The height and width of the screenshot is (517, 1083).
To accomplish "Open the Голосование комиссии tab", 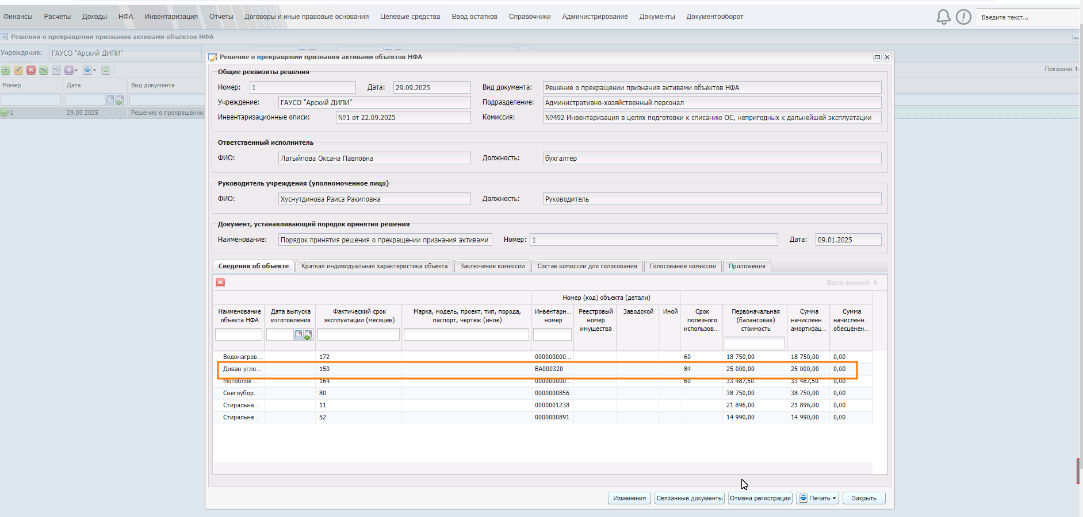I will [682, 266].
